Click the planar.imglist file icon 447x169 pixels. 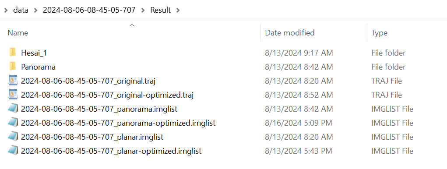coord(13,137)
